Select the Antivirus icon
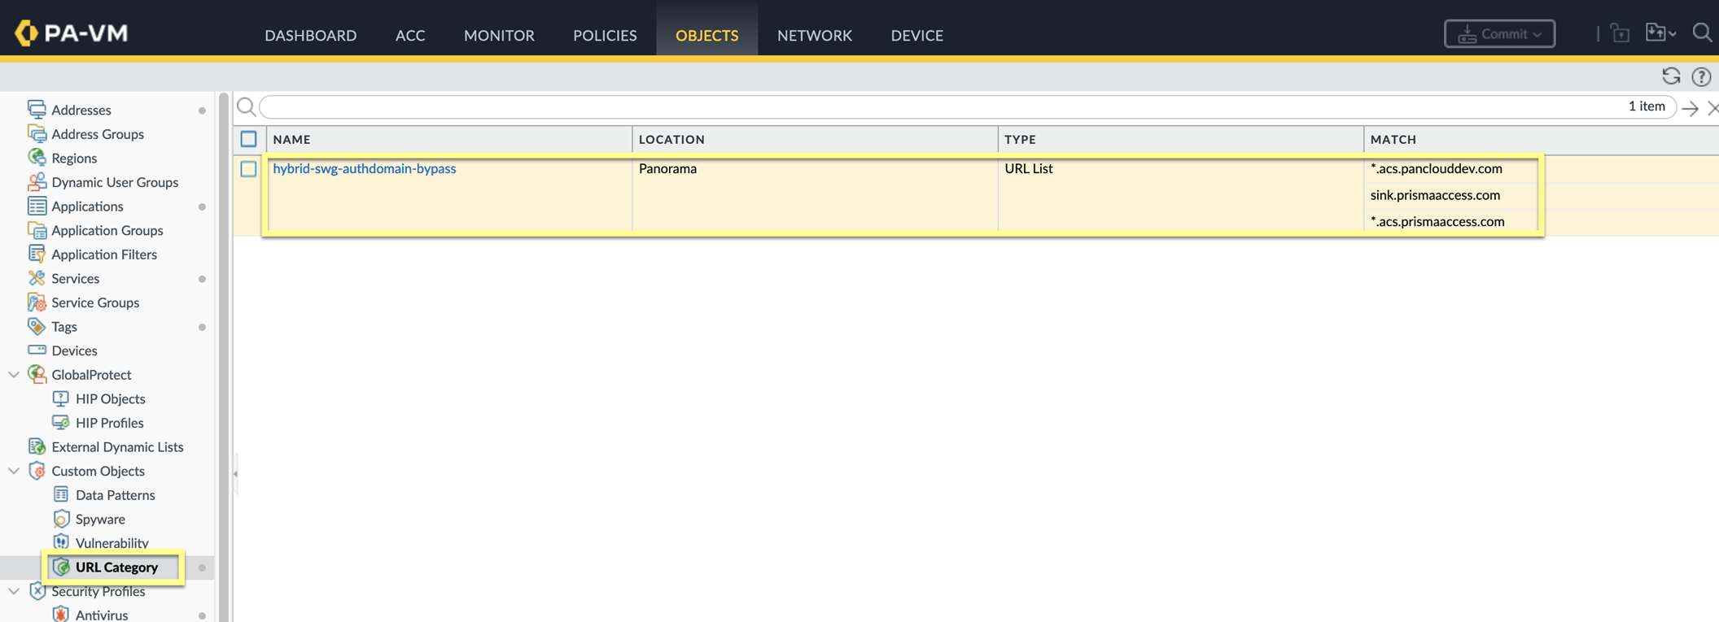 61,615
